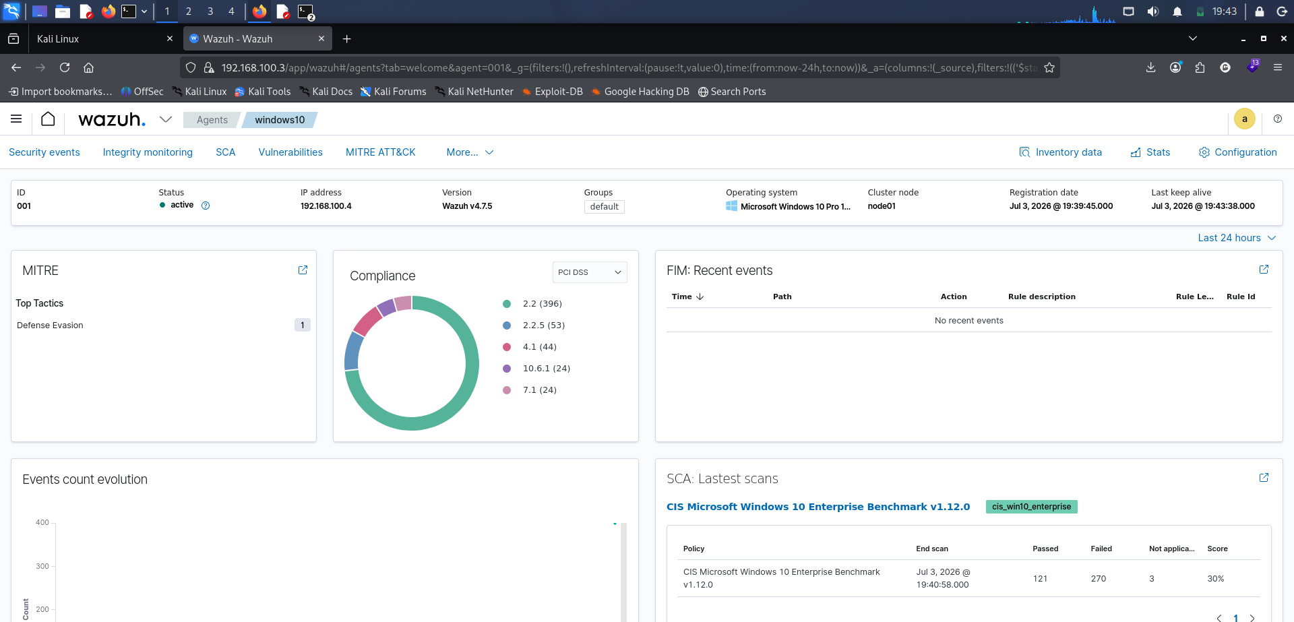Open the agent Configuration page
1294x622 pixels.
point(1237,152)
